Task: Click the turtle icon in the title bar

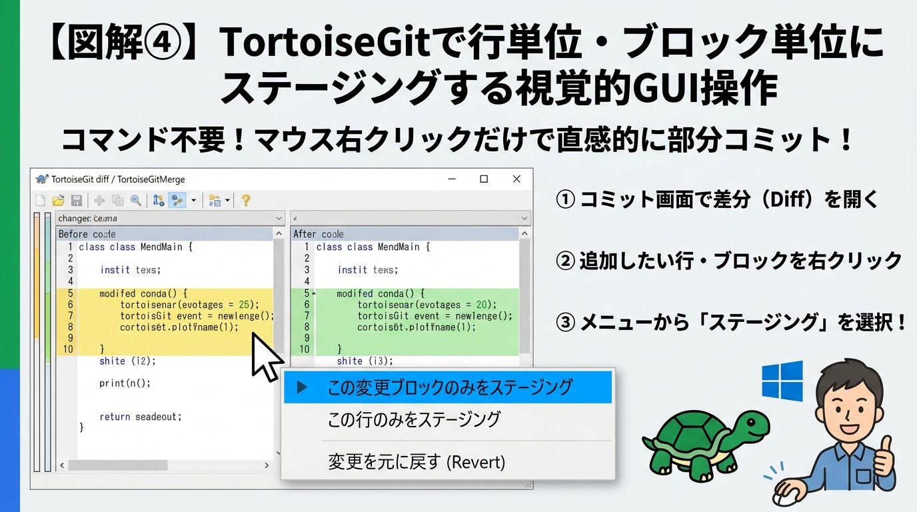Action: coord(42,179)
